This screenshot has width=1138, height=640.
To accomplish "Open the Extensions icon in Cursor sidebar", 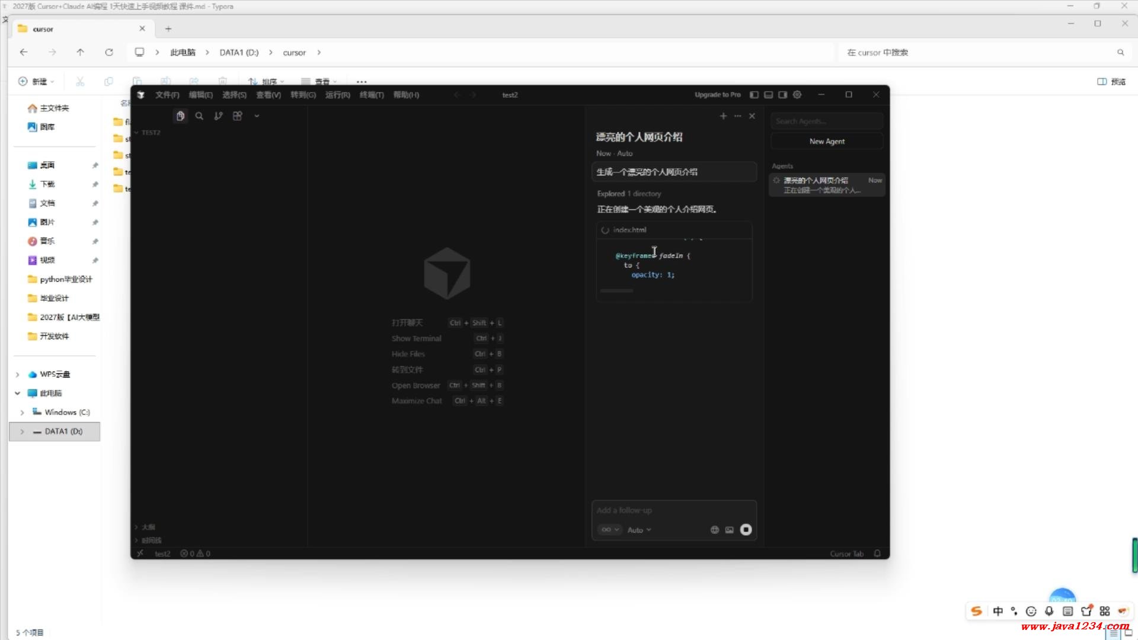I will point(237,116).
